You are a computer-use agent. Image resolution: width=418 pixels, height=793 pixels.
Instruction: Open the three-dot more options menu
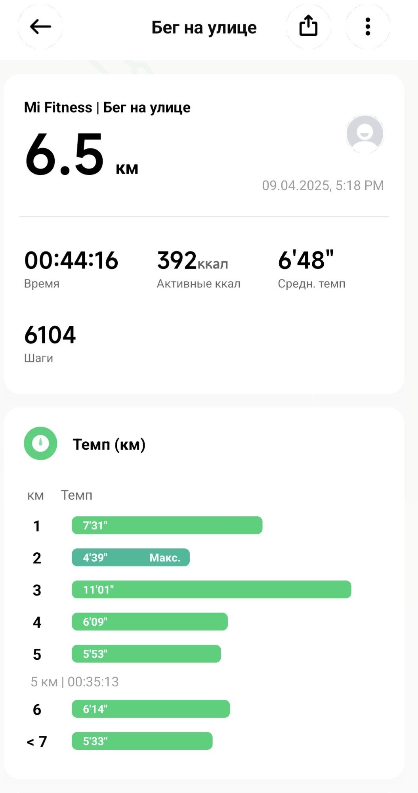tap(368, 27)
